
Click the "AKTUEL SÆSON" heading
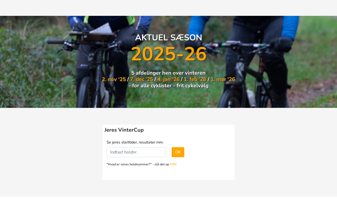168,38
